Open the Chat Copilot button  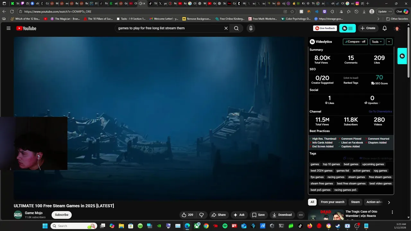pos(402,12)
